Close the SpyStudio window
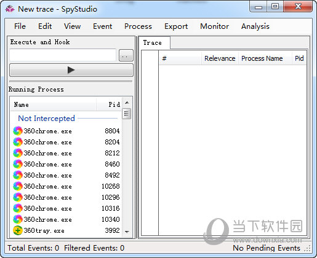The height and width of the screenshot is (258, 317). coord(298,7)
